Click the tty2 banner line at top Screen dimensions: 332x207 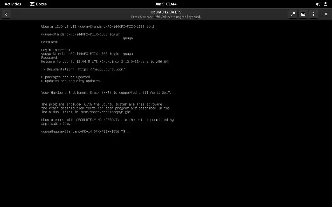[98, 27]
